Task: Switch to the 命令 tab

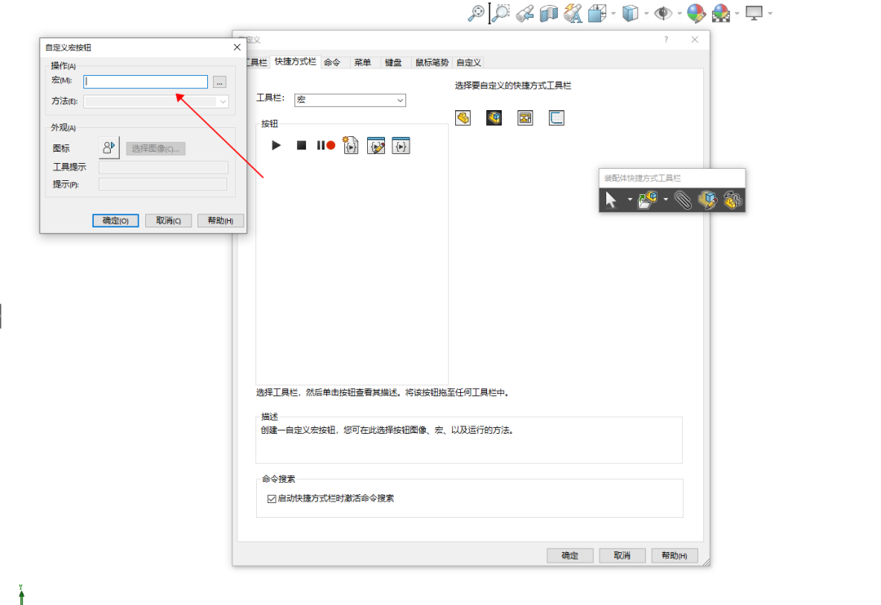Action: (x=333, y=62)
